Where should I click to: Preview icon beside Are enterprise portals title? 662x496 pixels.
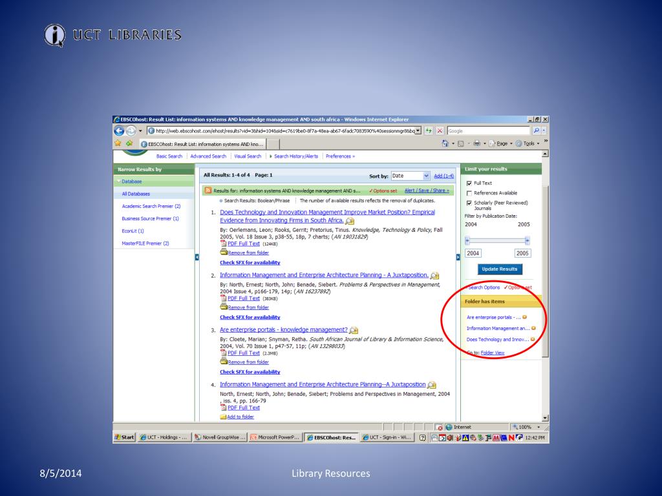[x=354, y=330]
